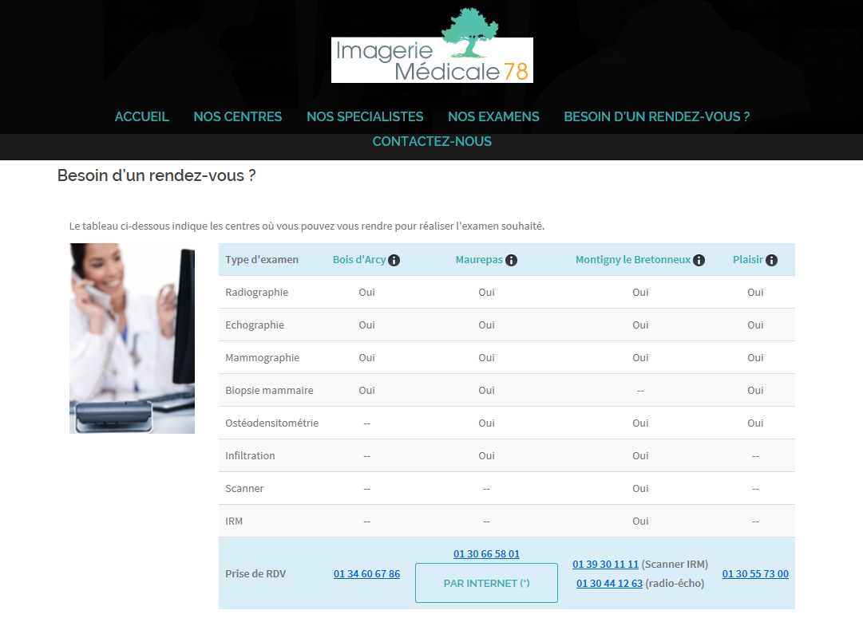Open the Maurepas centre link
This screenshot has width=863, height=618.
coord(479,259)
